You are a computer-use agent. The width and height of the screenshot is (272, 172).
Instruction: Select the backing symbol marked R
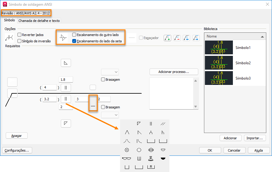pyautogui.click(x=151, y=167)
